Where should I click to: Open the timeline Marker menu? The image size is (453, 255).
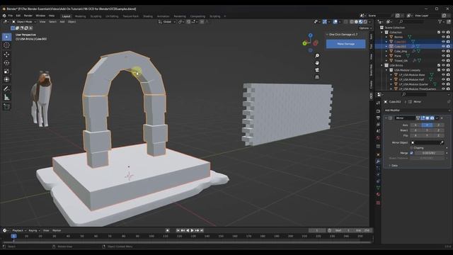(57, 230)
